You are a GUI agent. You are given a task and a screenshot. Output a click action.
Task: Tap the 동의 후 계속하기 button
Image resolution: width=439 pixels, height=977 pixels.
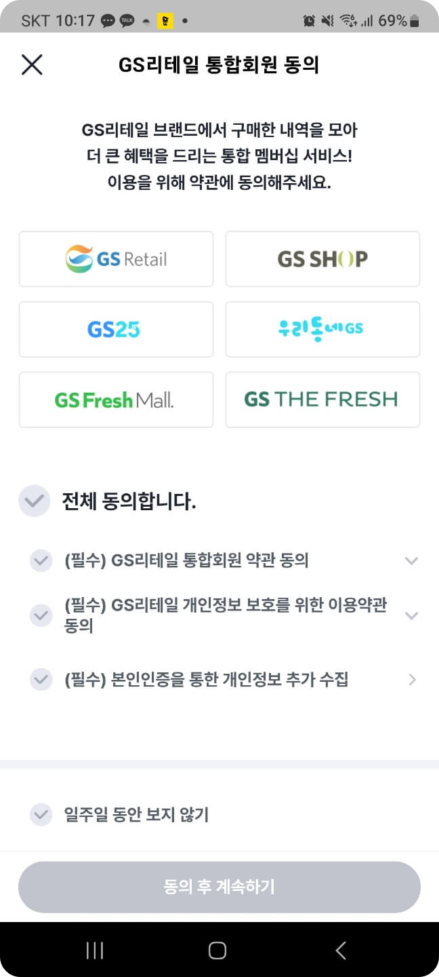click(x=219, y=886)
